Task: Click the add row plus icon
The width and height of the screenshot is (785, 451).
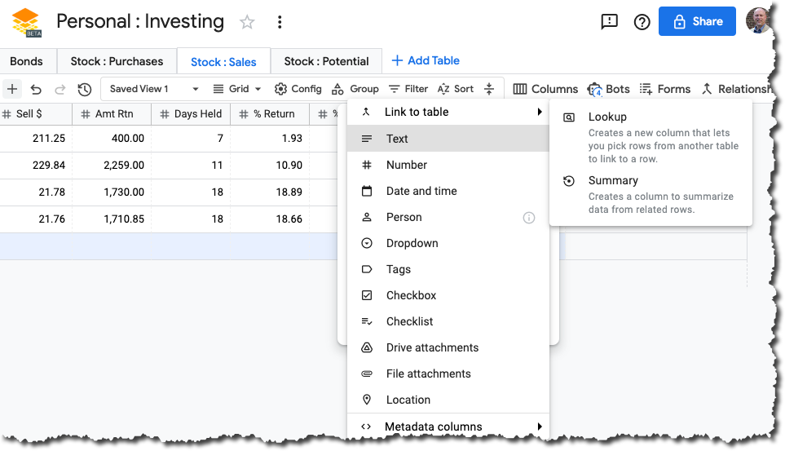Action: 12,89
